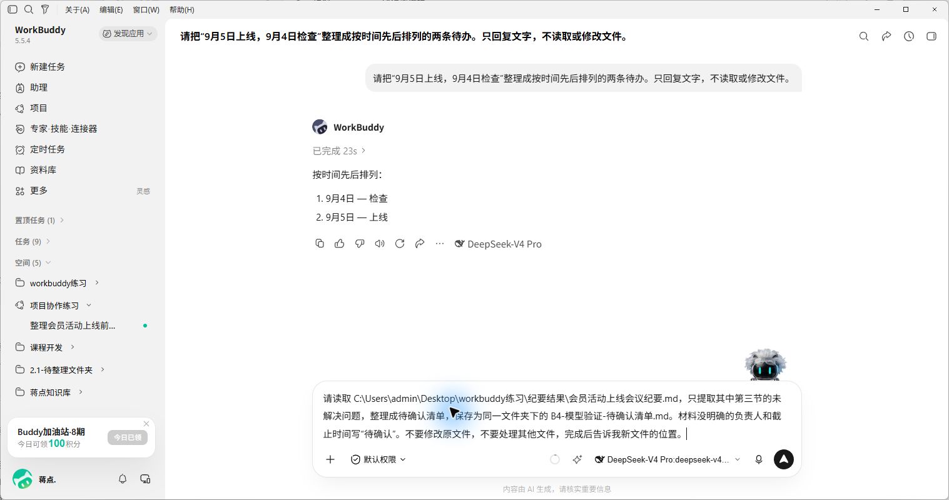Viewport: 949px width, 500px height.
Task: Dislike the reply with thumbs-down icon
Action: coord(360,244)
